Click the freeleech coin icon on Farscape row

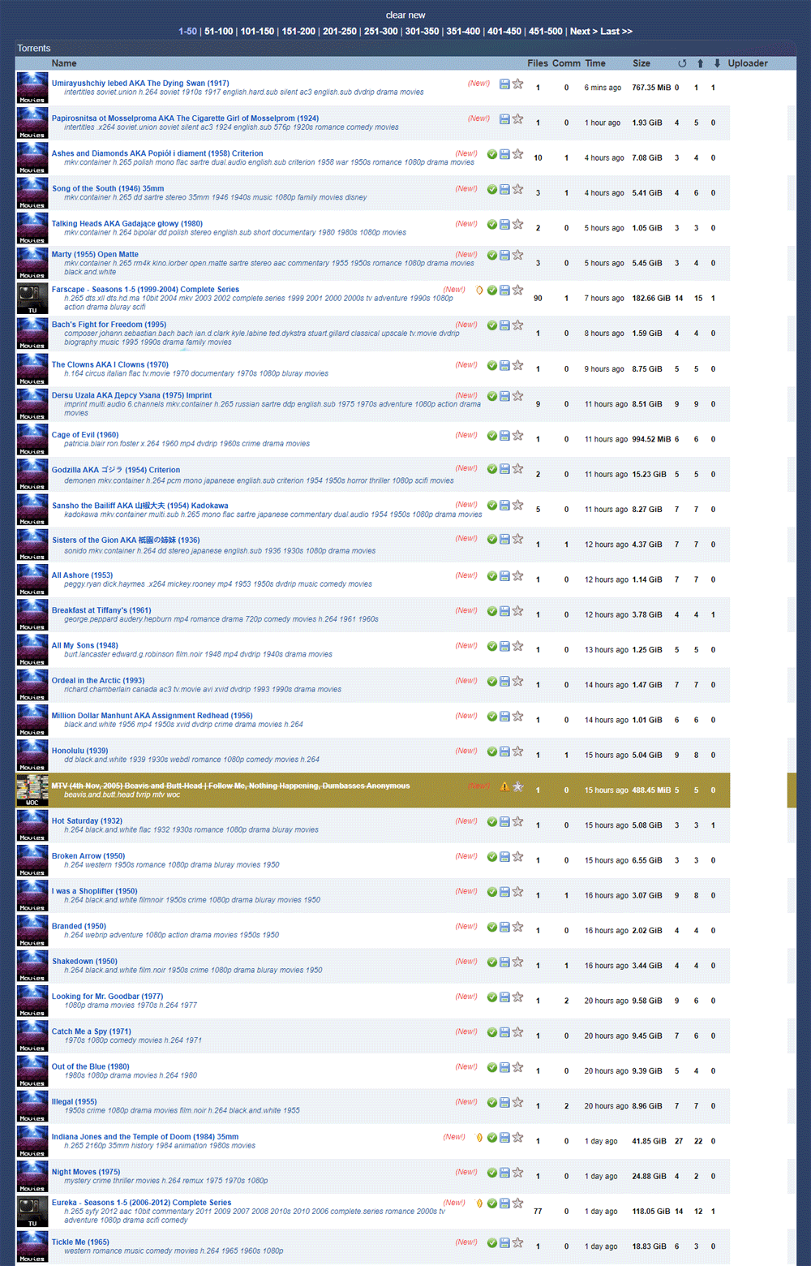click(479, 290)
